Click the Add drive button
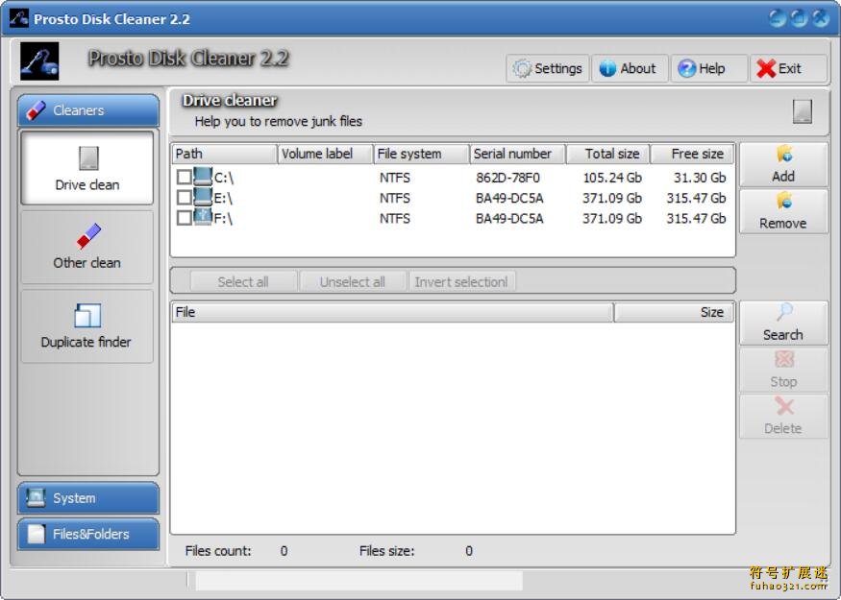This screenshot has height=600, width=841. (783, 165)
